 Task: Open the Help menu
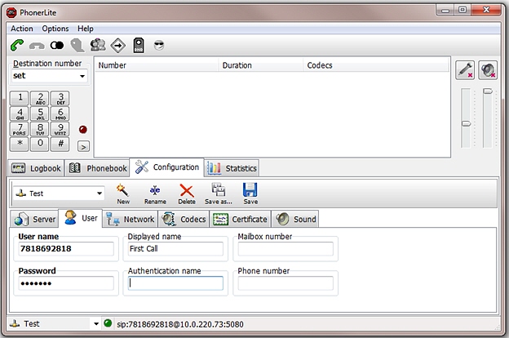[86, 29]
